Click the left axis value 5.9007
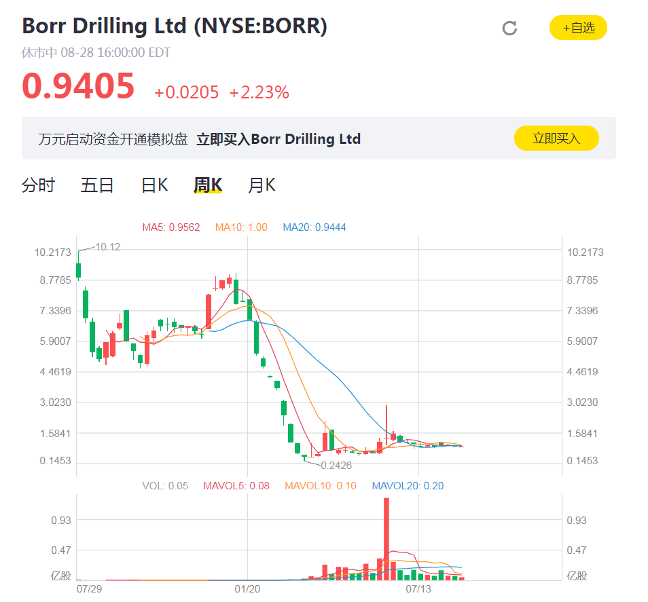The width and height of the screenshot is (648, 602). pyautogui.click(x=56, y=341)
